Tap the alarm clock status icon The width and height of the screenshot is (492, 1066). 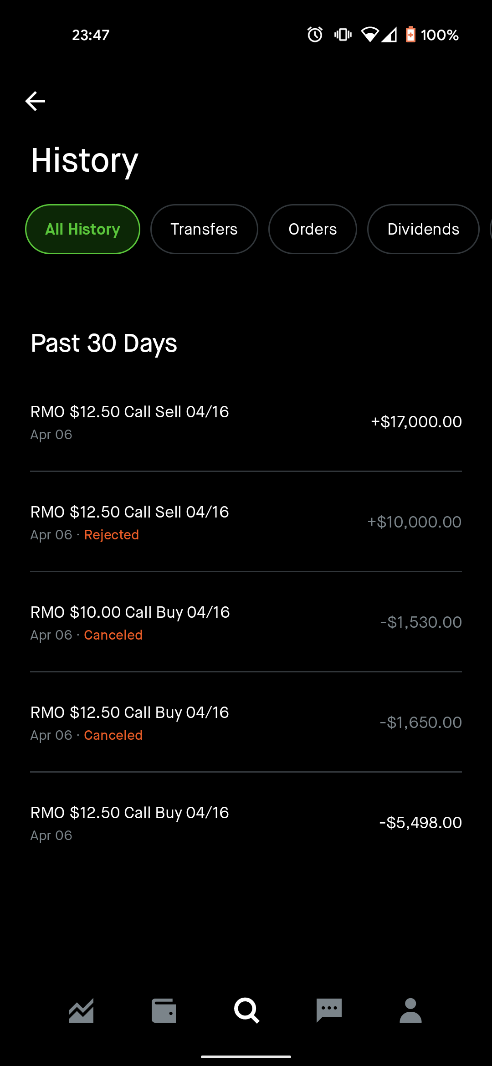click(315, 35)
